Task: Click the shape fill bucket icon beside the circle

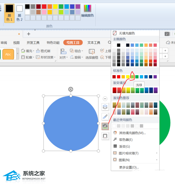Action: [105, 126]
